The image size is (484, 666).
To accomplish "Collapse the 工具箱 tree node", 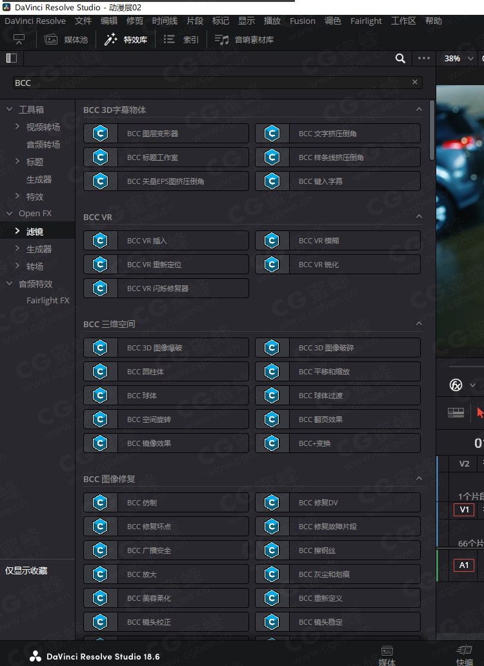I will (9, 110).
